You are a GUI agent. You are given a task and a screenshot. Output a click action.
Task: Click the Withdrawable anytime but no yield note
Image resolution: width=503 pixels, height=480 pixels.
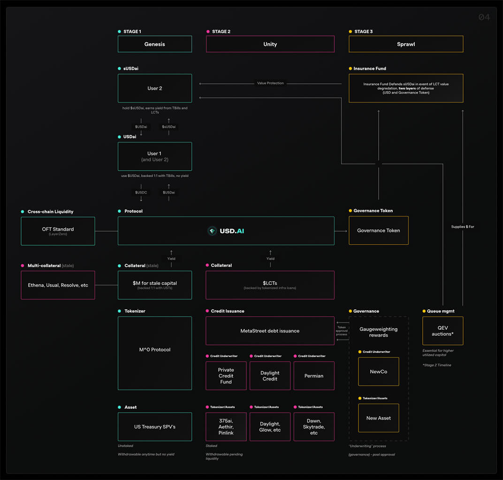pos(146,454)
